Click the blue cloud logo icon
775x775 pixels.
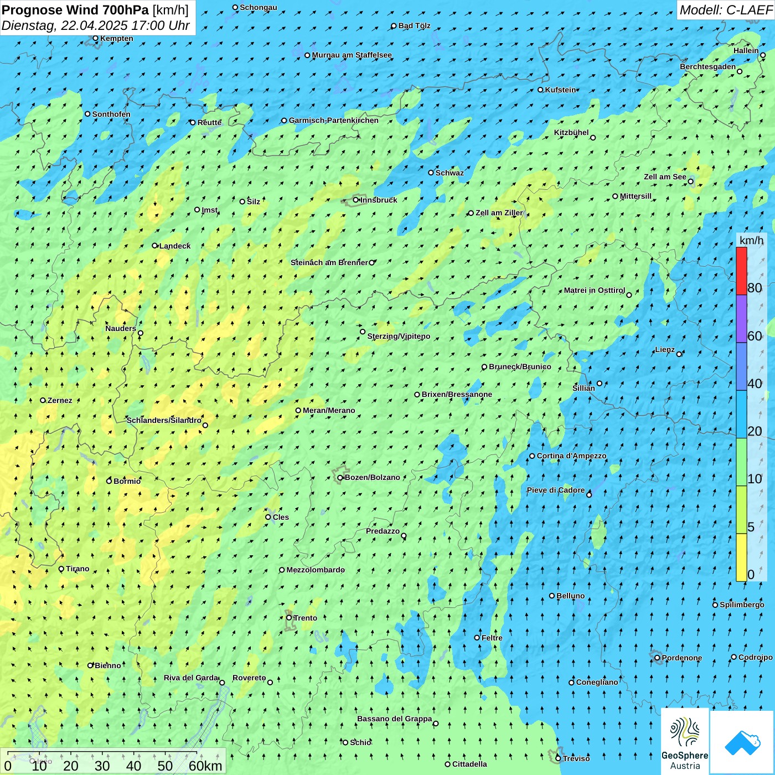(742, 742)
